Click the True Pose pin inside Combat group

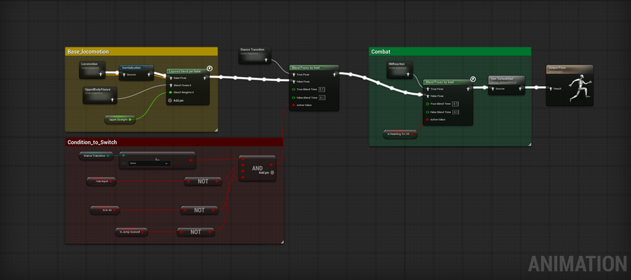tap(428, 89)
